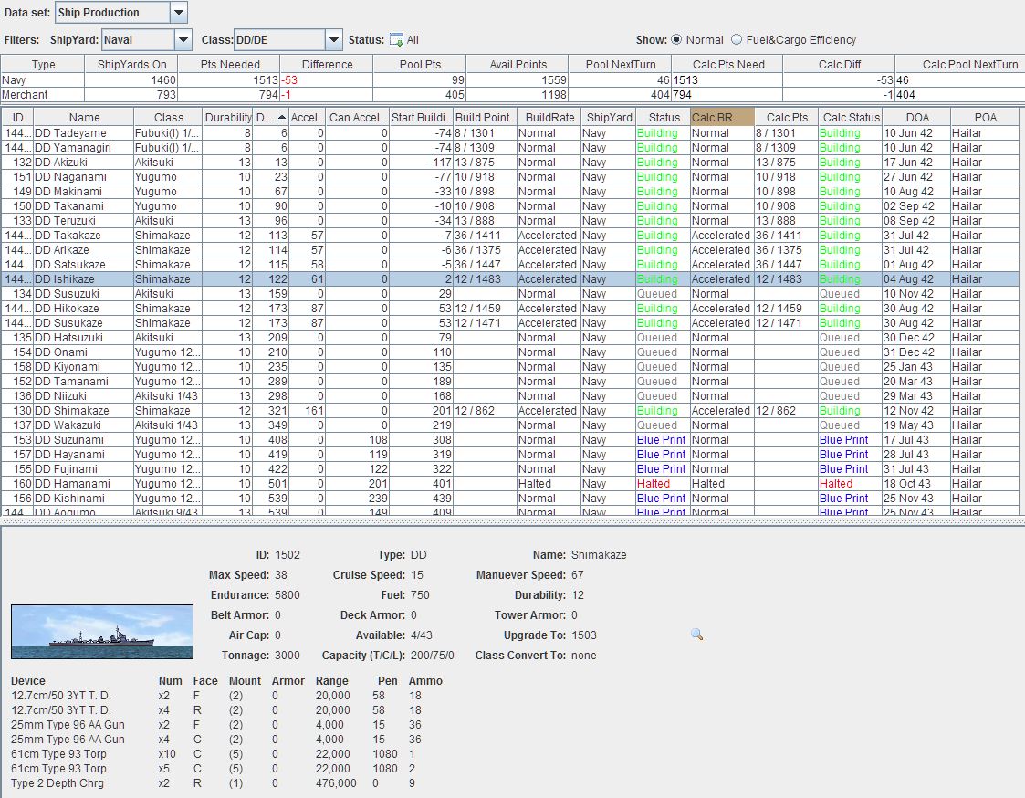
Task: Click the Status filter All icon
Action: coord(396,40)
